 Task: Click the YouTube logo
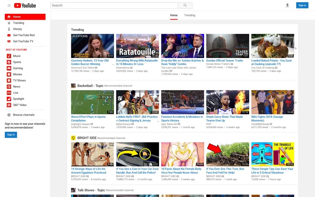(25, 6)
